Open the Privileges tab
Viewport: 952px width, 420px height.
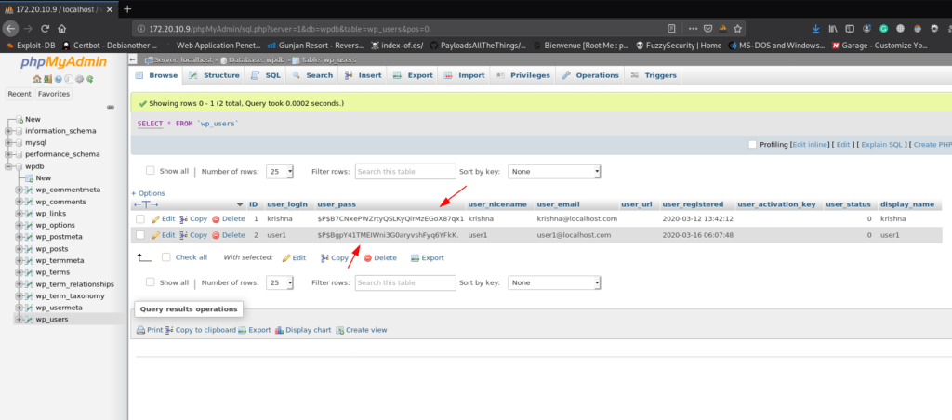click(x=523, y=75)
